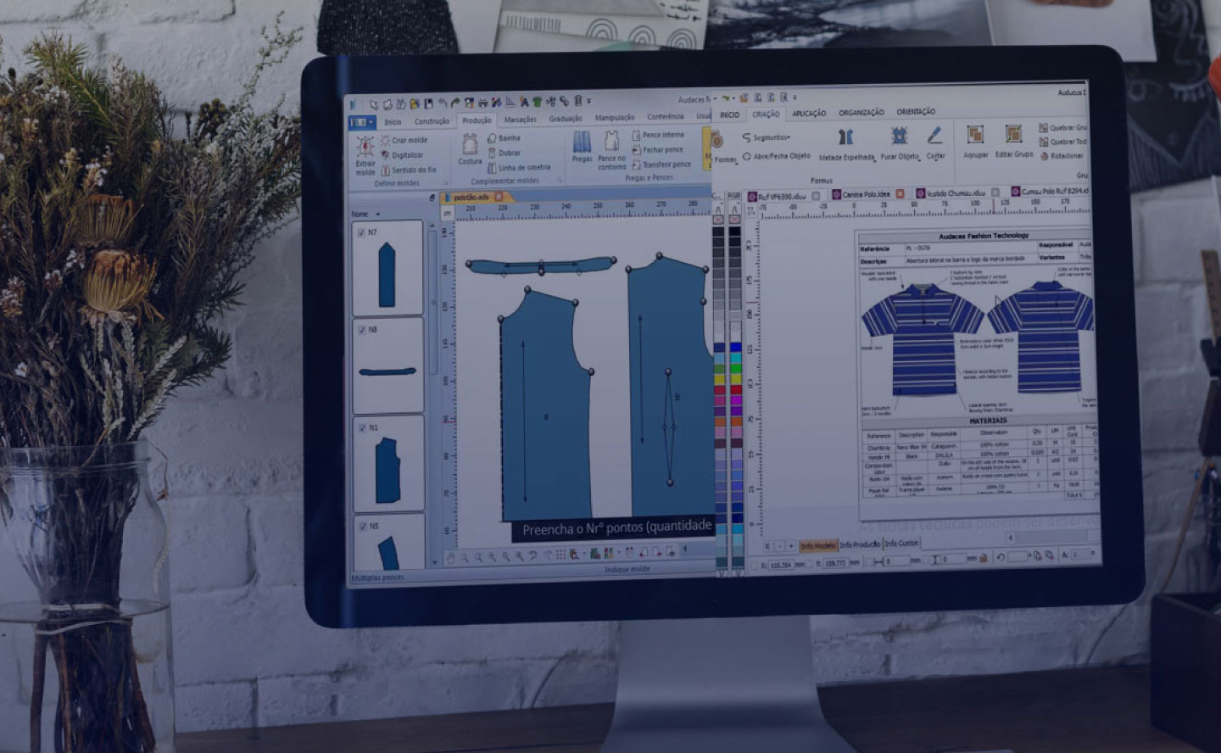Click green shirt icon in quick access toolbar
1221x753 pixels.
tap(537, 102)
